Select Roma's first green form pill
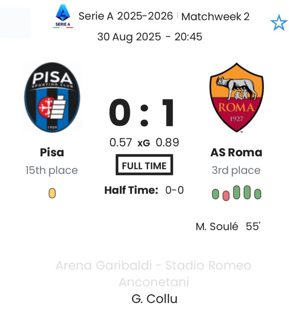 pos(216,194)
